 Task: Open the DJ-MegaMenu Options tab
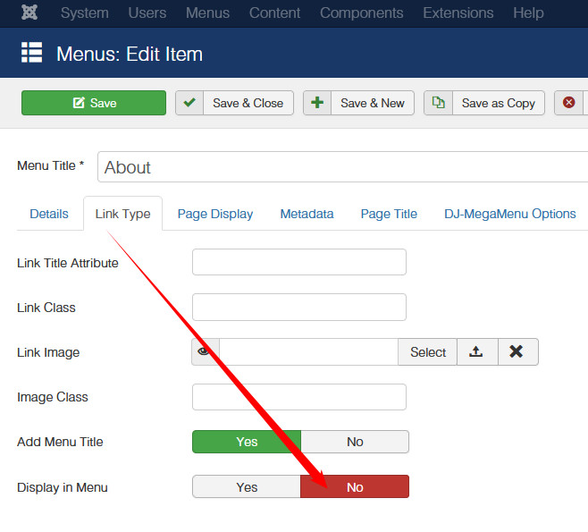(x=510, y=214)
